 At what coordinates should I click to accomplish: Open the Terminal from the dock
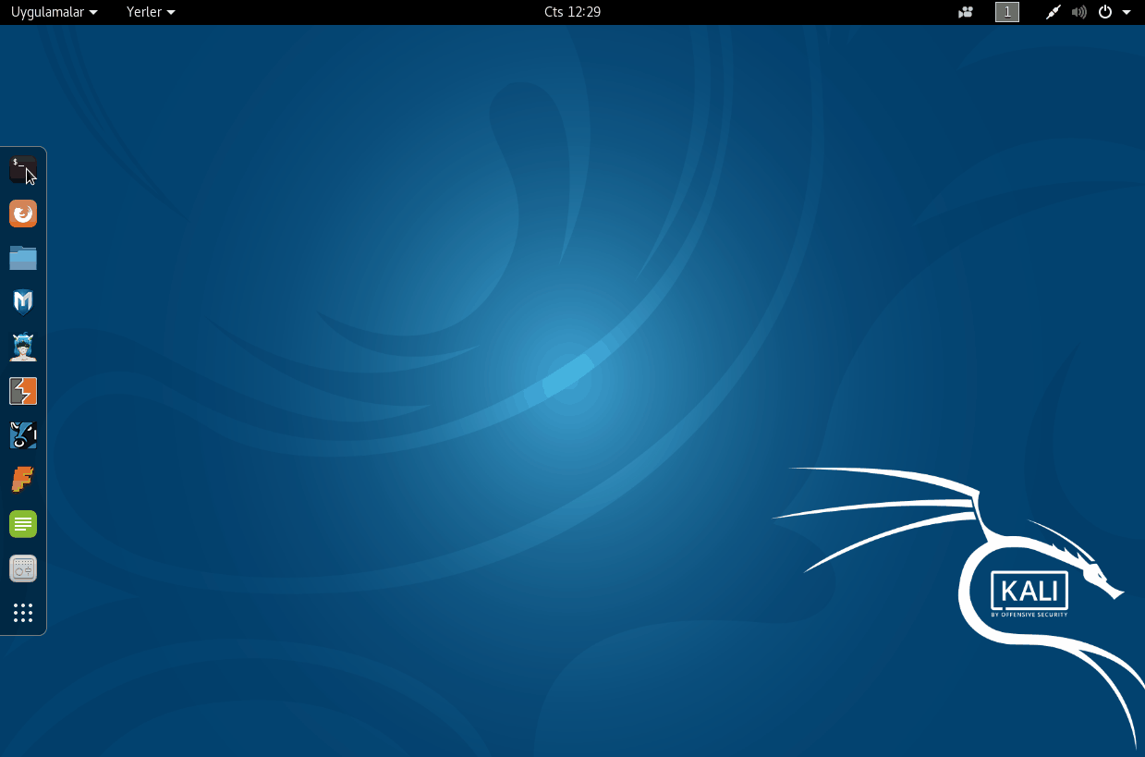click(23, 170)
